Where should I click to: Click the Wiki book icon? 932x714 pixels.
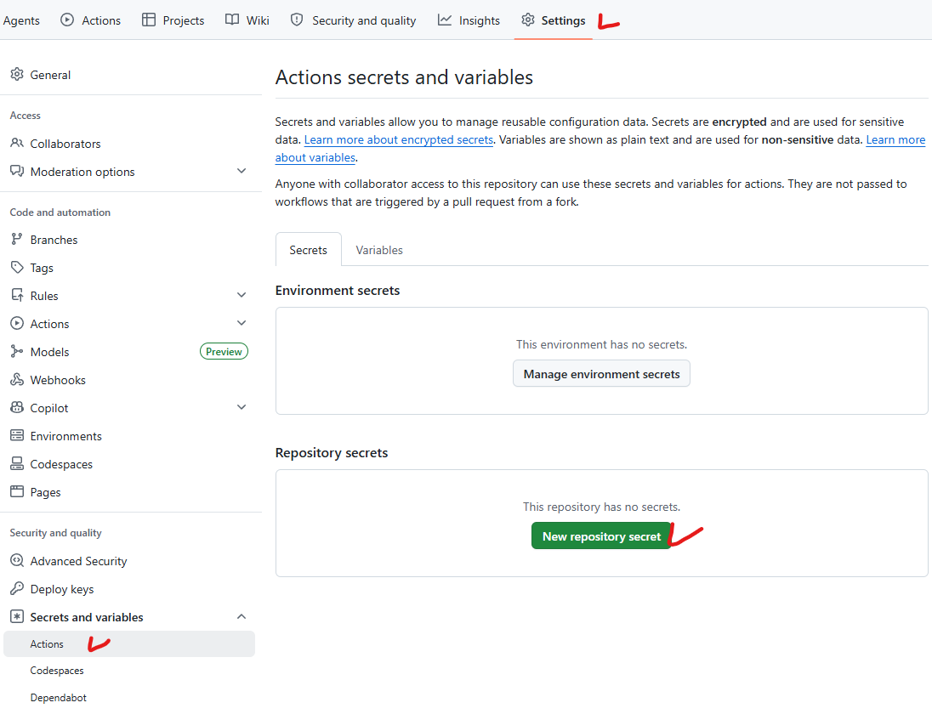[232, 20]
